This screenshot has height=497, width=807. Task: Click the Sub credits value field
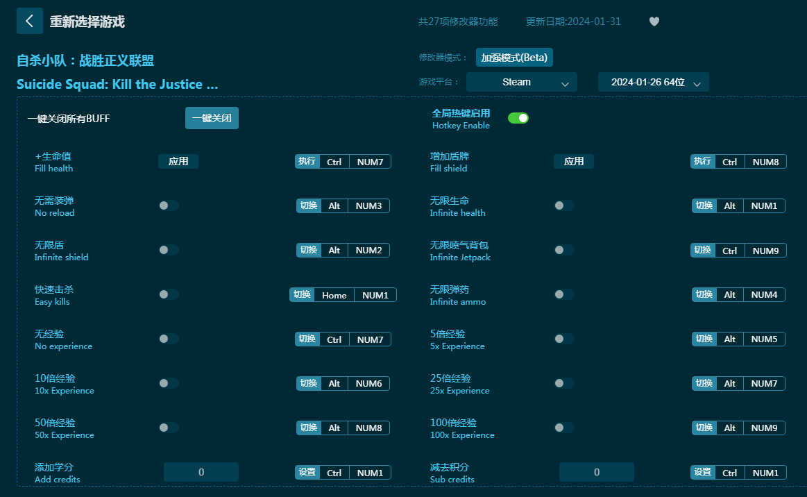pos(597,472)
